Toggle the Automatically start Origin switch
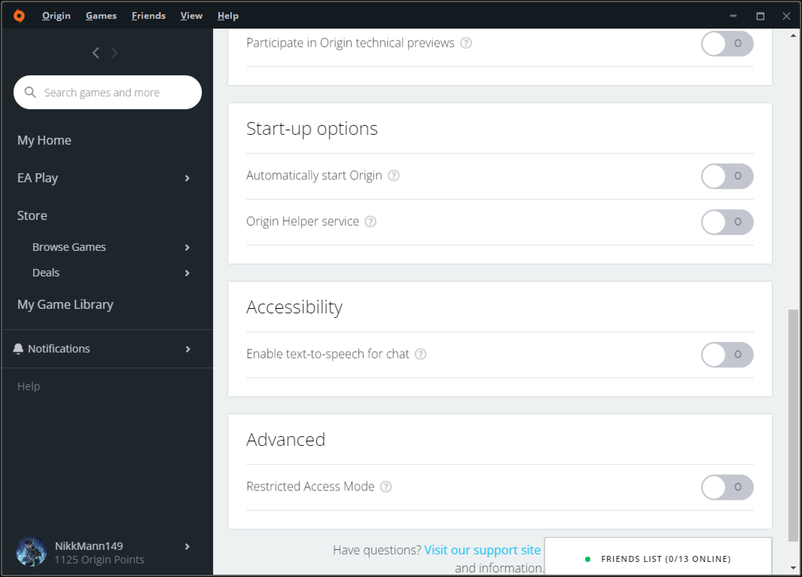Viewport: 802px width, 577px height. pos(727,176)
